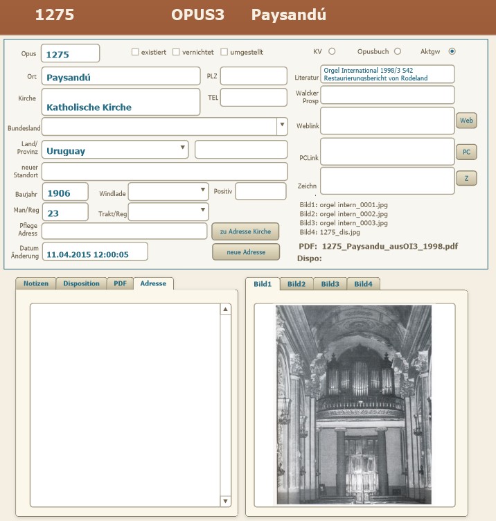The image size is (496, 521).
Task: Open the Bild3 tab
Action: (x=330, y=283)
